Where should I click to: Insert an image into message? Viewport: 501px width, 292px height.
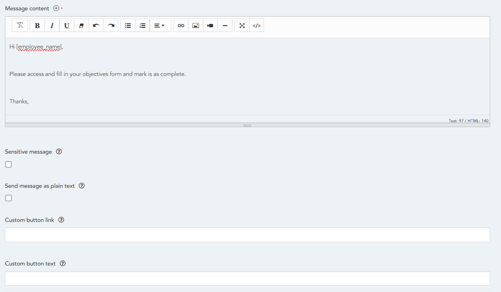click(x=196, y=26)
